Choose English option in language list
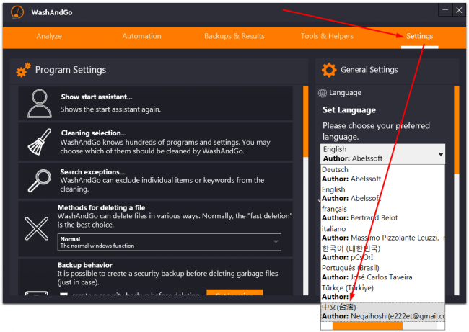Image resolution: width=469 pixels, height=332 pixels. (383, 194)
